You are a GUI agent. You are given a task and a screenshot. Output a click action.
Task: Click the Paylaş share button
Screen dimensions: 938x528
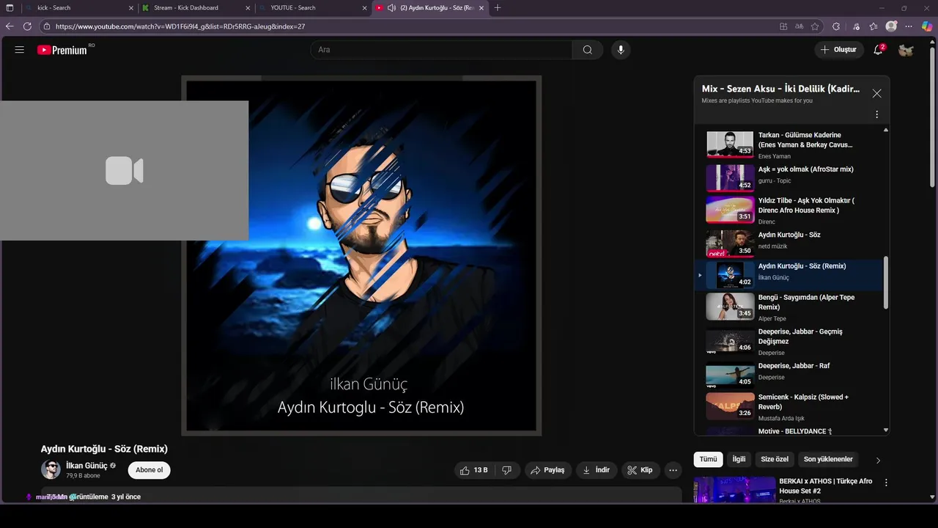pyautogui.click(x=547, y=470)
